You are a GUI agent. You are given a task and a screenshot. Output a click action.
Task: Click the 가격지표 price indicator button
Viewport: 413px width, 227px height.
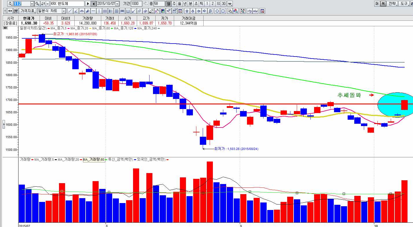click(27, 11)
